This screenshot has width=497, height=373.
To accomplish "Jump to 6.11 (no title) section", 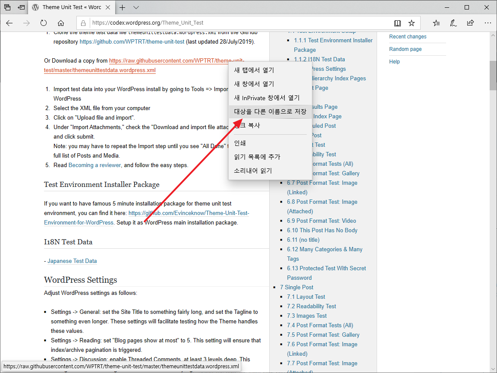I will pos(303,240).
